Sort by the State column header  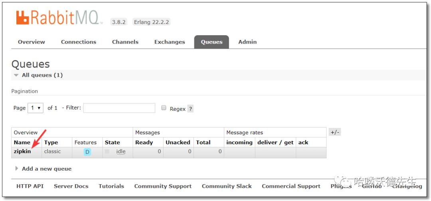[x=113, y=142]
